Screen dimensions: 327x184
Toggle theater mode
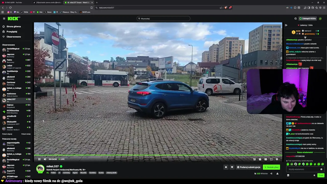[266, 159]
